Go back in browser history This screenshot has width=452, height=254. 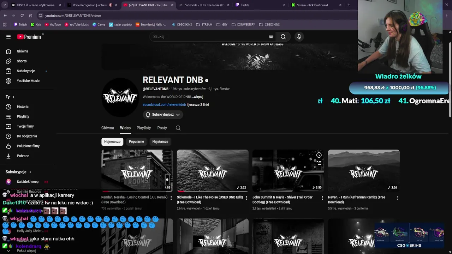click(5, 16)
